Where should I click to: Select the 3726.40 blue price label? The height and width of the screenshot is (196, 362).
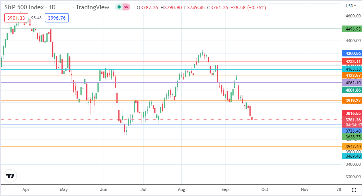352,131
